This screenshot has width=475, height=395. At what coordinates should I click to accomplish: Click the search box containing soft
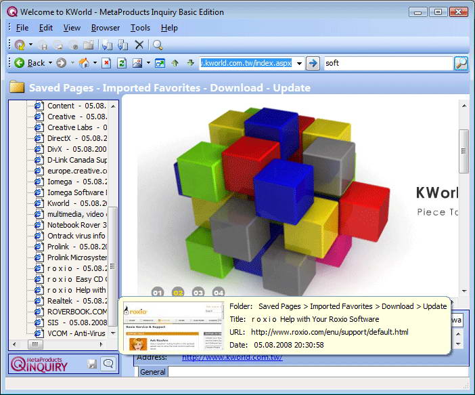tap(388, 63)
